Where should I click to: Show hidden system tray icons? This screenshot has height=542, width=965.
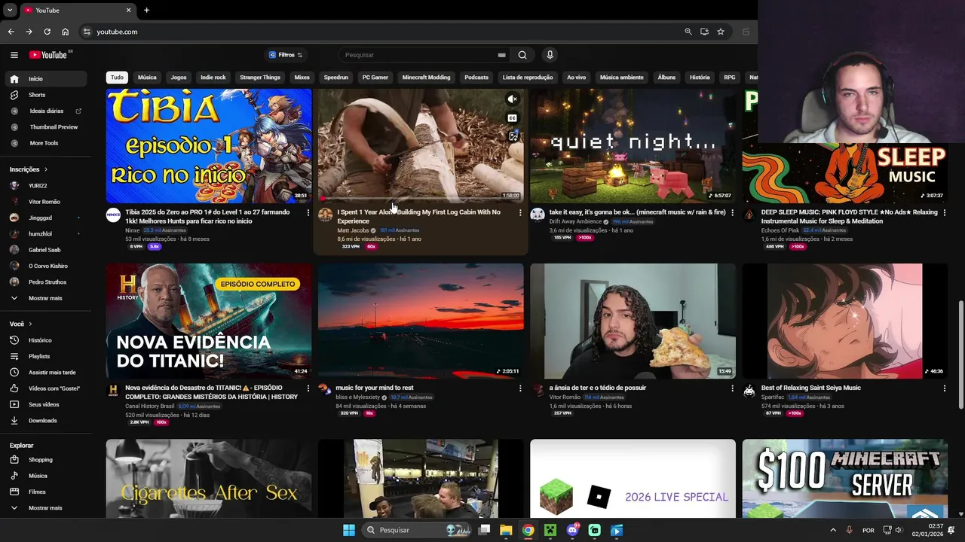pos(833,530)
